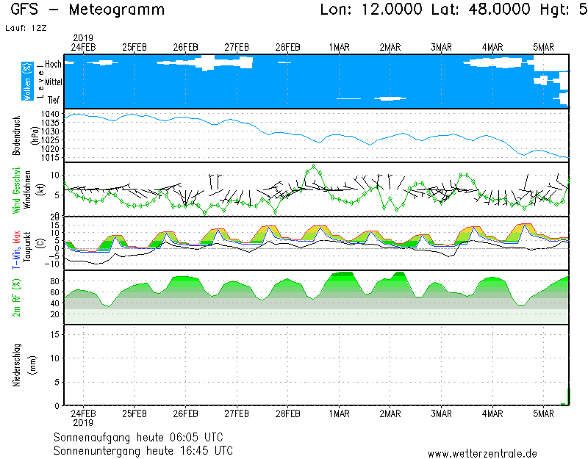Click the Niederschlag (mm) axis label
This screenshot has height=459, width=588.
pyautogui.click(x=16, y=365)
